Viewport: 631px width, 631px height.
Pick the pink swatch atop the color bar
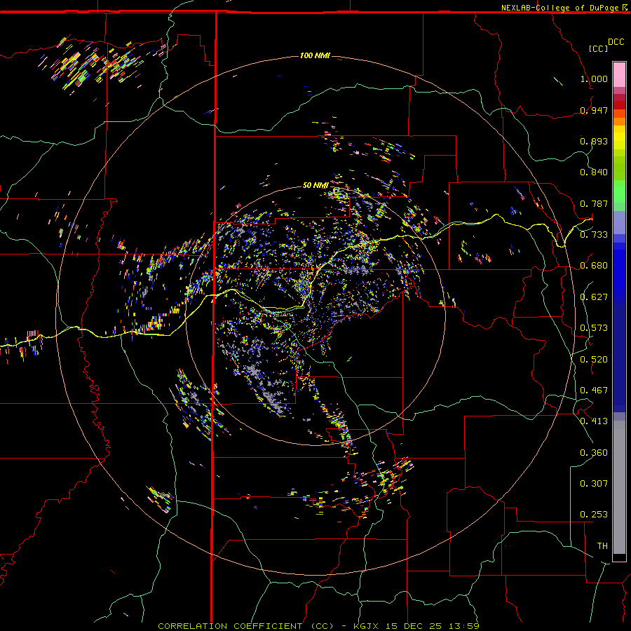point(619,75)
